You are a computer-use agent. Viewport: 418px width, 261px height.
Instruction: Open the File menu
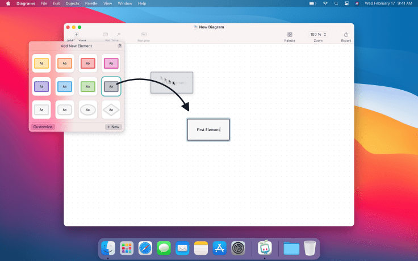[x=44, y=3]
